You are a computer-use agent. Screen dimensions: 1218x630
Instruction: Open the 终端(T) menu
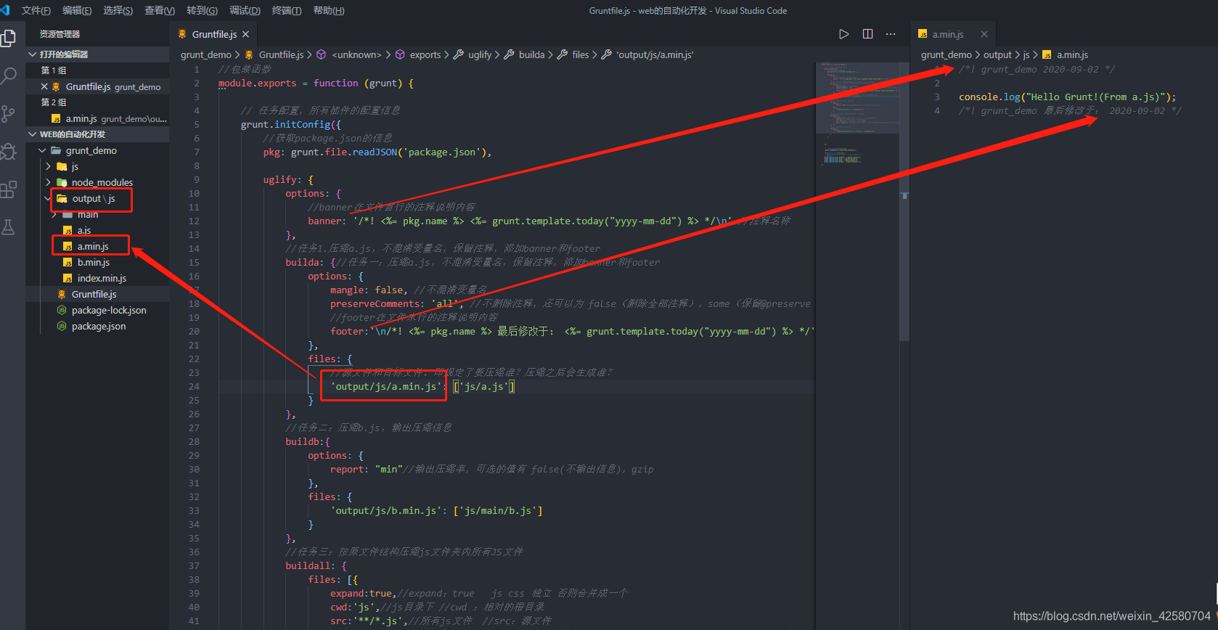287,10
